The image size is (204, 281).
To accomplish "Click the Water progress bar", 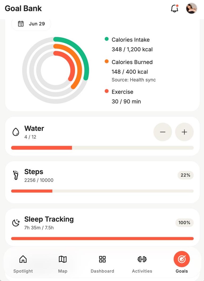I will click(102, 148).
